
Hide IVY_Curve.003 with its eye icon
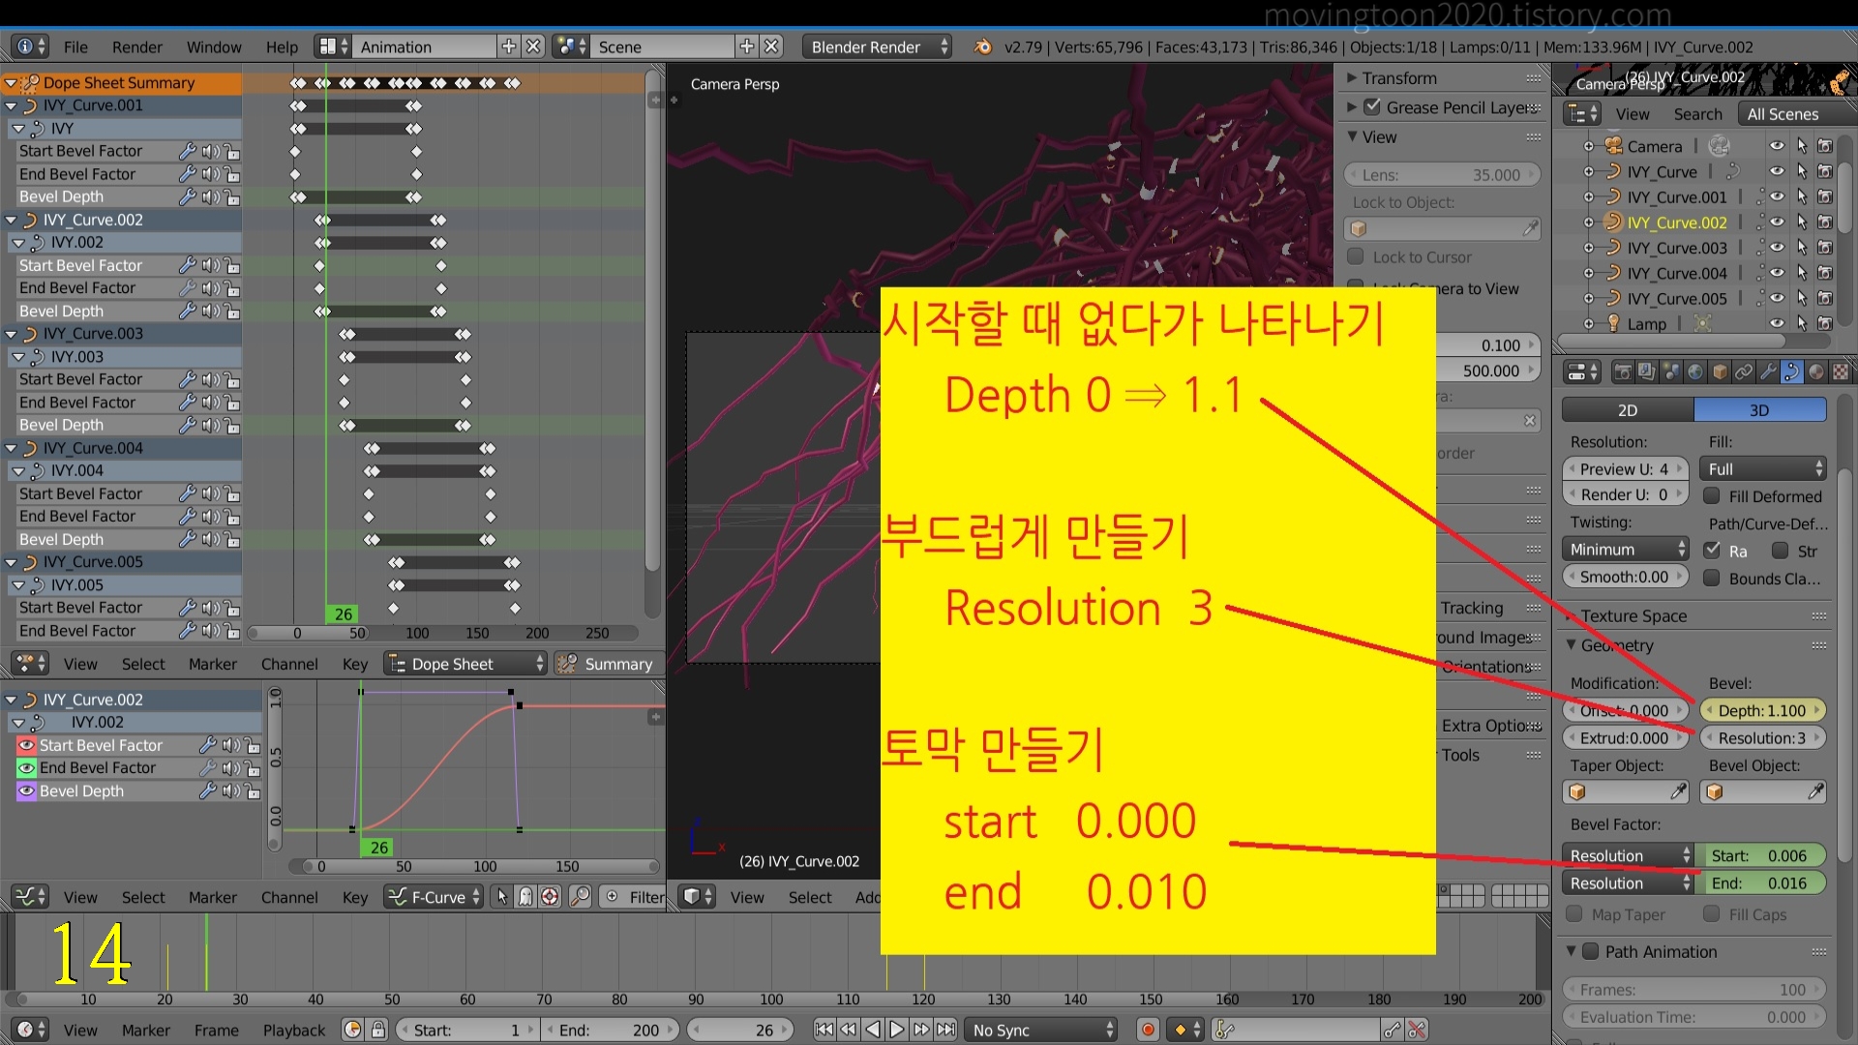(1777, 248)
